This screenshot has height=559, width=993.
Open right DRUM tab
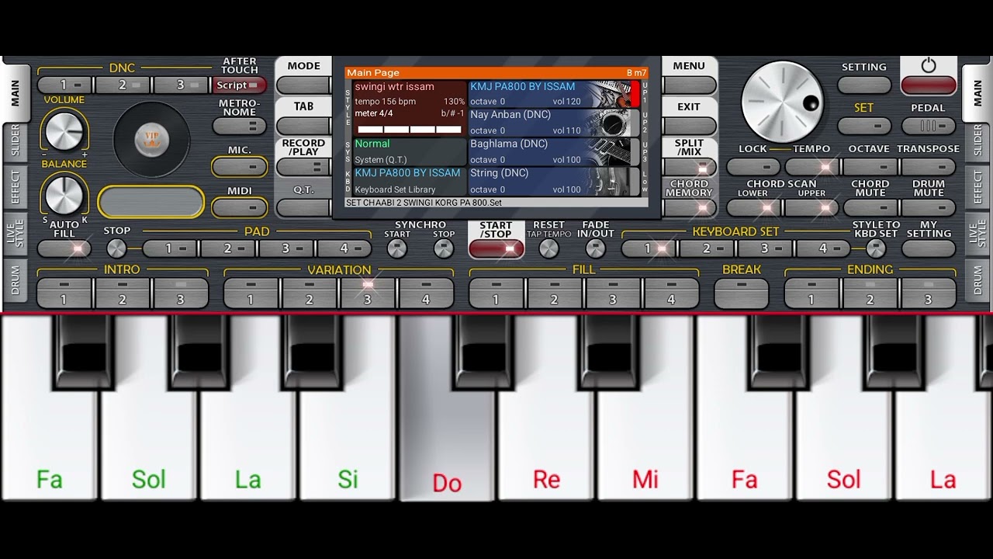977,281
